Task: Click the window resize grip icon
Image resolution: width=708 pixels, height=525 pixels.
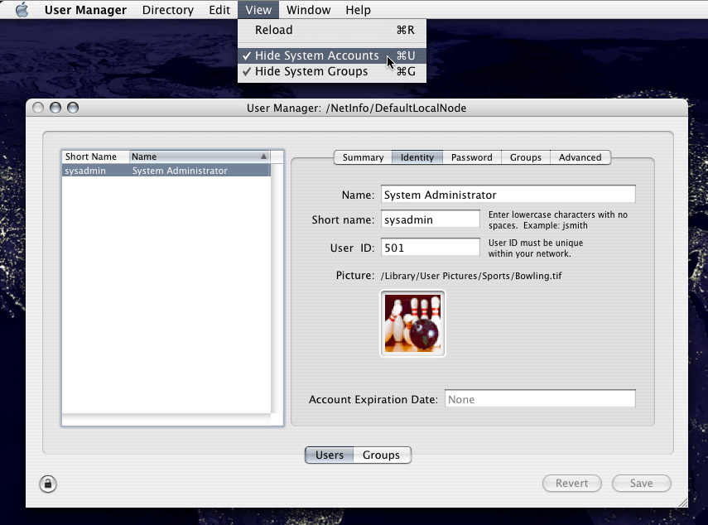Action: 682,503
